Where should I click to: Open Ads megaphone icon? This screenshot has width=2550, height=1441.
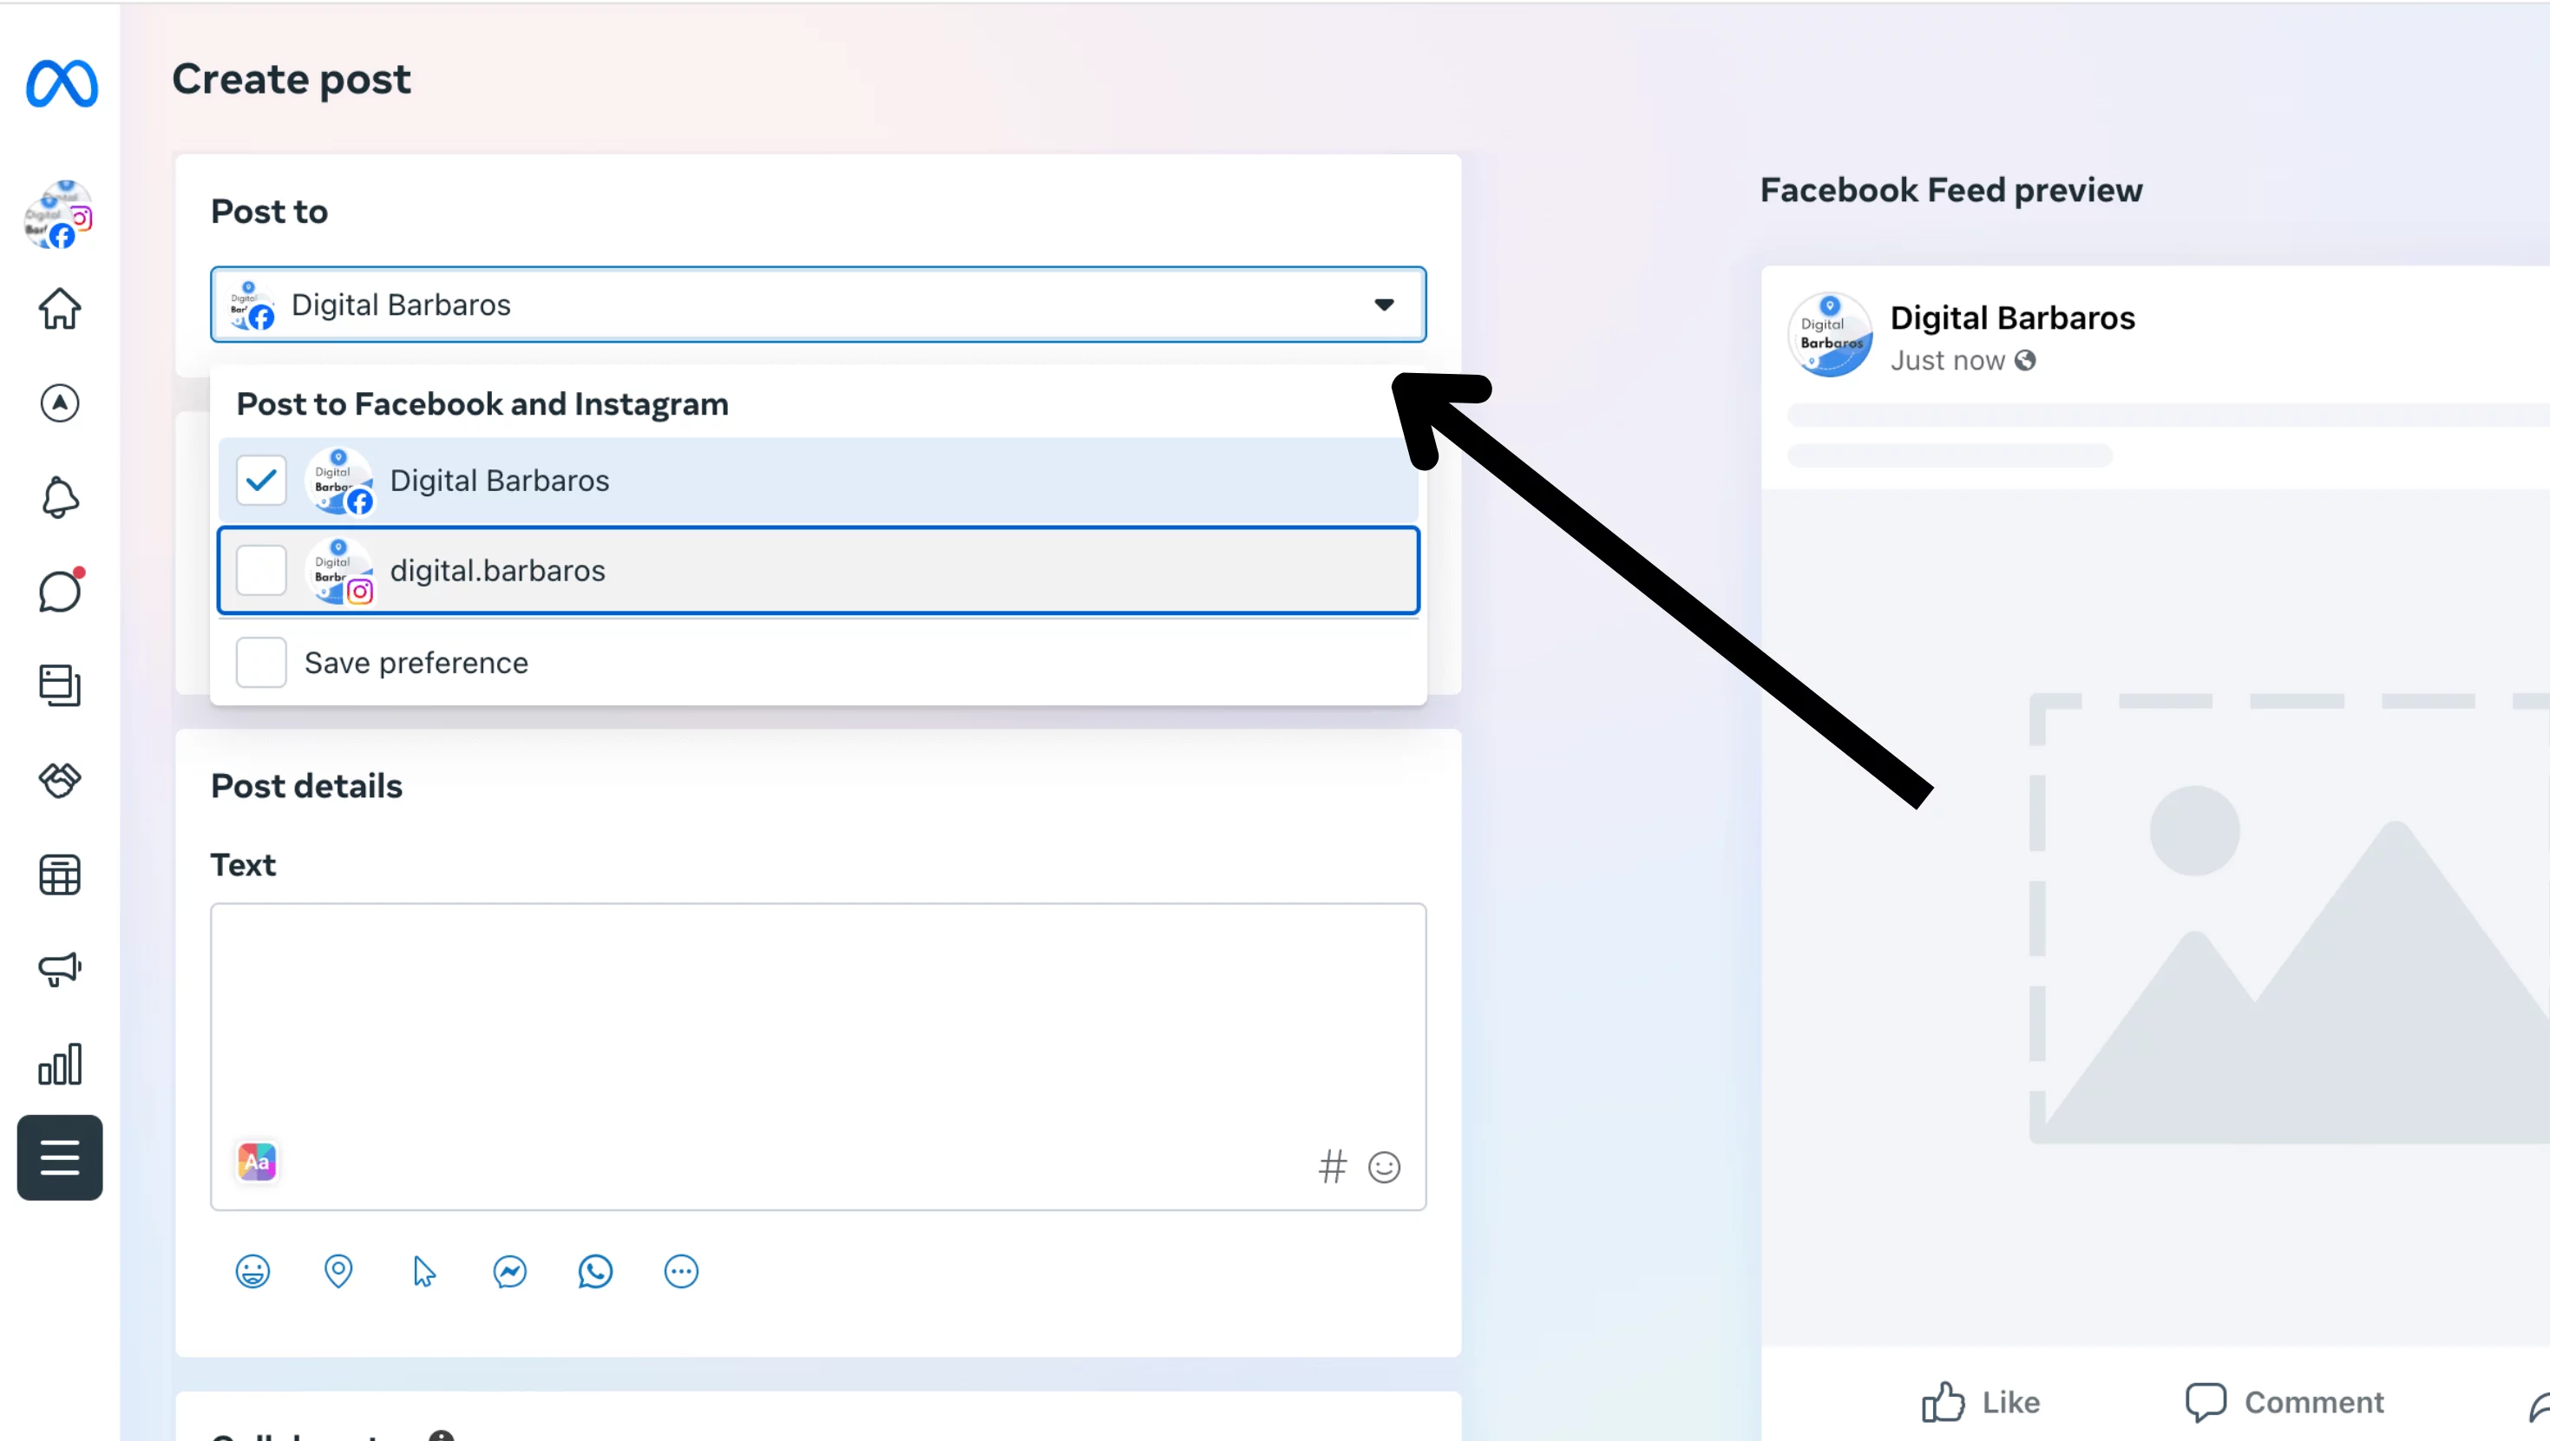click(61, 969)
